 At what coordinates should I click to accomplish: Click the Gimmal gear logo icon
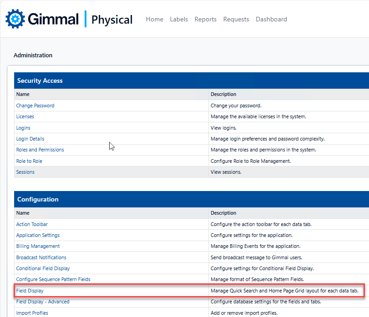click(15, 19)
